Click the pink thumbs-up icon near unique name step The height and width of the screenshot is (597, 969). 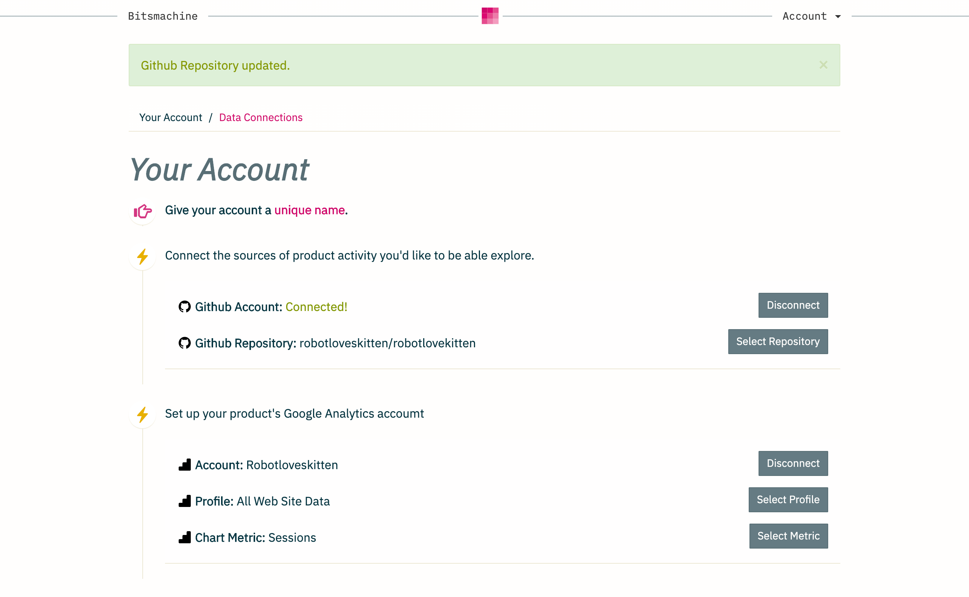coord(142,210)
